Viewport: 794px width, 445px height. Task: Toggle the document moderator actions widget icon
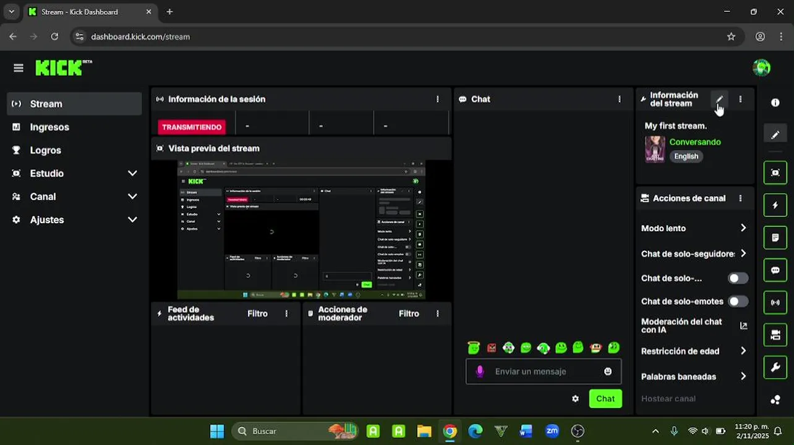click(775, 237)
